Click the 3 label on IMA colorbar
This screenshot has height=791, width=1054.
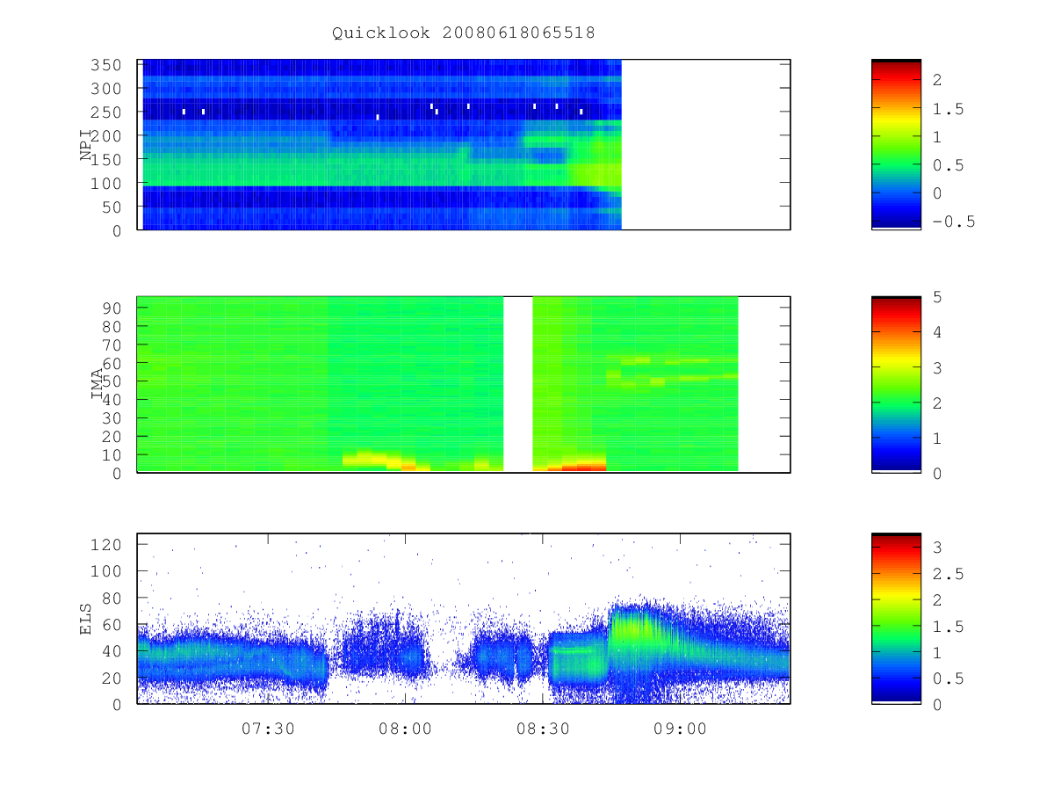click(x=938, y=367)
